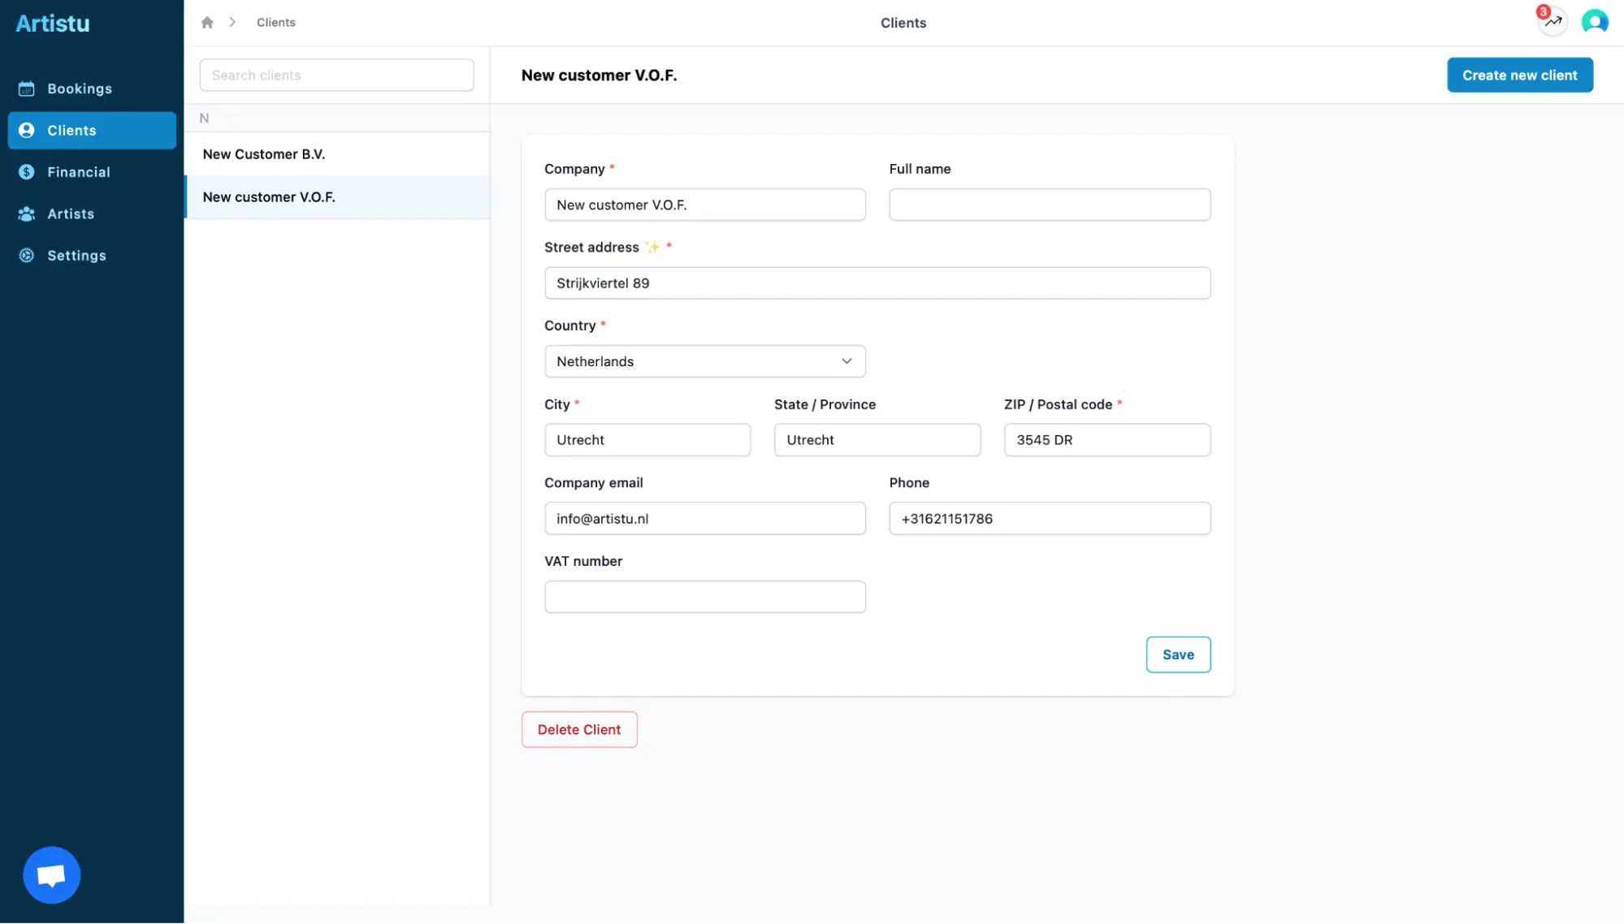The width and height of the screenshot is (1624, 924).
Task: Click the Delete Client button
Action: pyautogui.click(x=578, y=729)
